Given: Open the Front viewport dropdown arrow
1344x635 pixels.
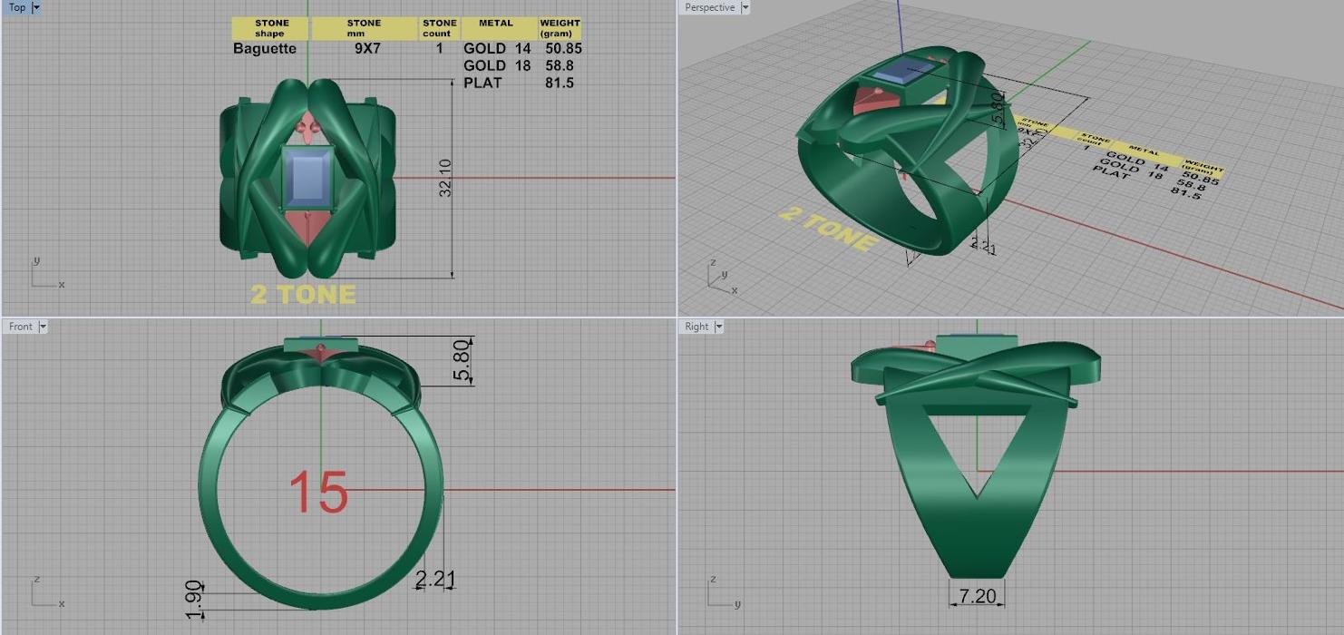Looking at the screenshot, I should pyautogui.click(x=42, y=327).
